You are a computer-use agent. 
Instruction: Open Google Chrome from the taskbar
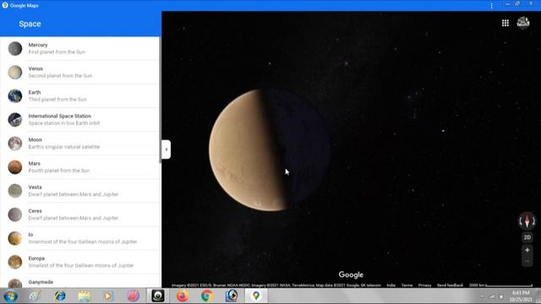(x=207, y=296)
